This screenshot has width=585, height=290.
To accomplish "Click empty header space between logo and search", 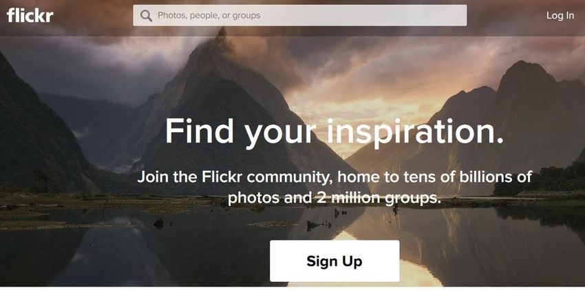I will tap(94, 16).
